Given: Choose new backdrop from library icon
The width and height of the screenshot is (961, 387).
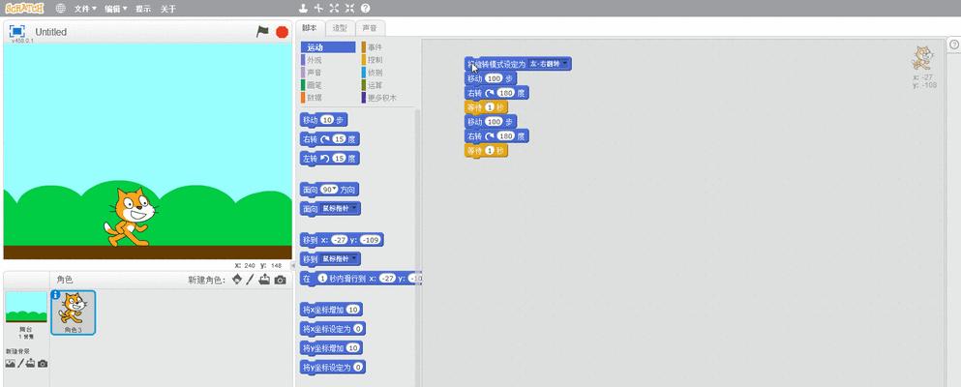Looking at the screenshot, I should tap(10, 363).
